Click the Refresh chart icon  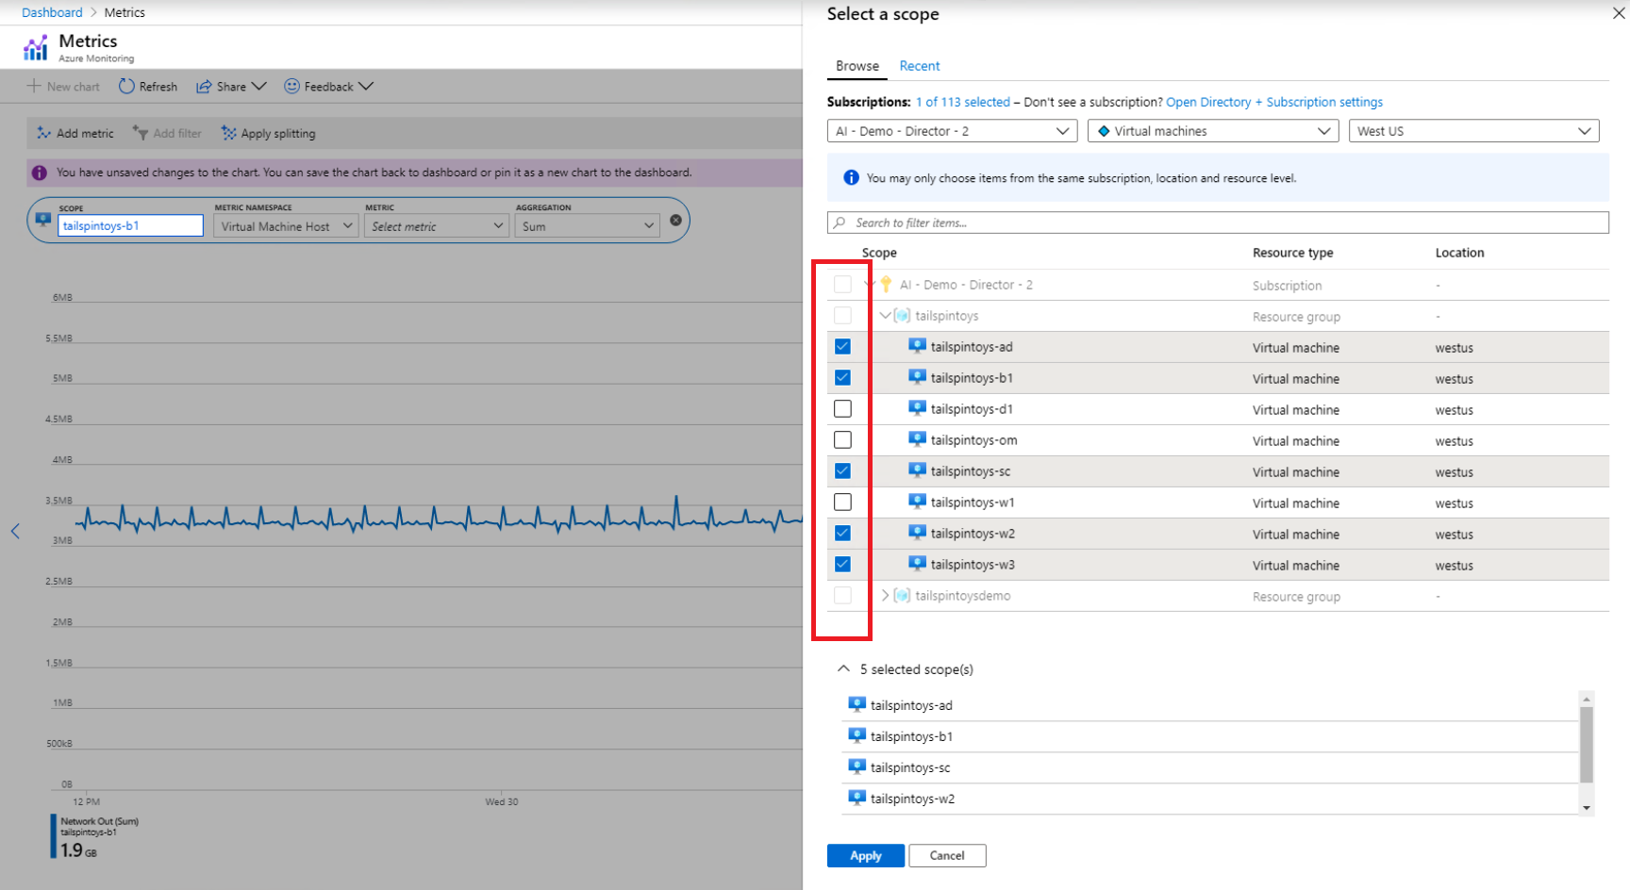(x=126, y=86)
